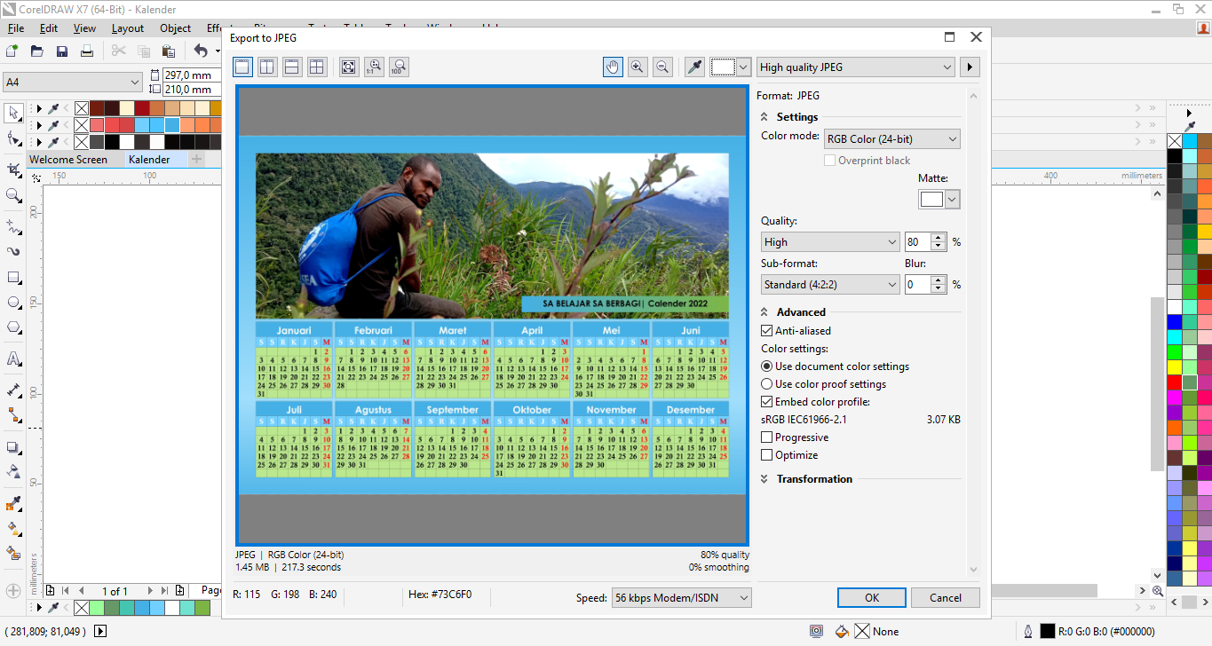Viewport: 1212px width, 646px height.
Task: Select the Eyedropper tool in dialog
Action: click(x=694, y=67)
